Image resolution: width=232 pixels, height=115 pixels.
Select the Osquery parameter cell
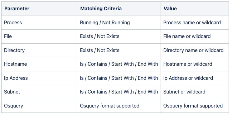pyautogui.click(x=39, y=106)
